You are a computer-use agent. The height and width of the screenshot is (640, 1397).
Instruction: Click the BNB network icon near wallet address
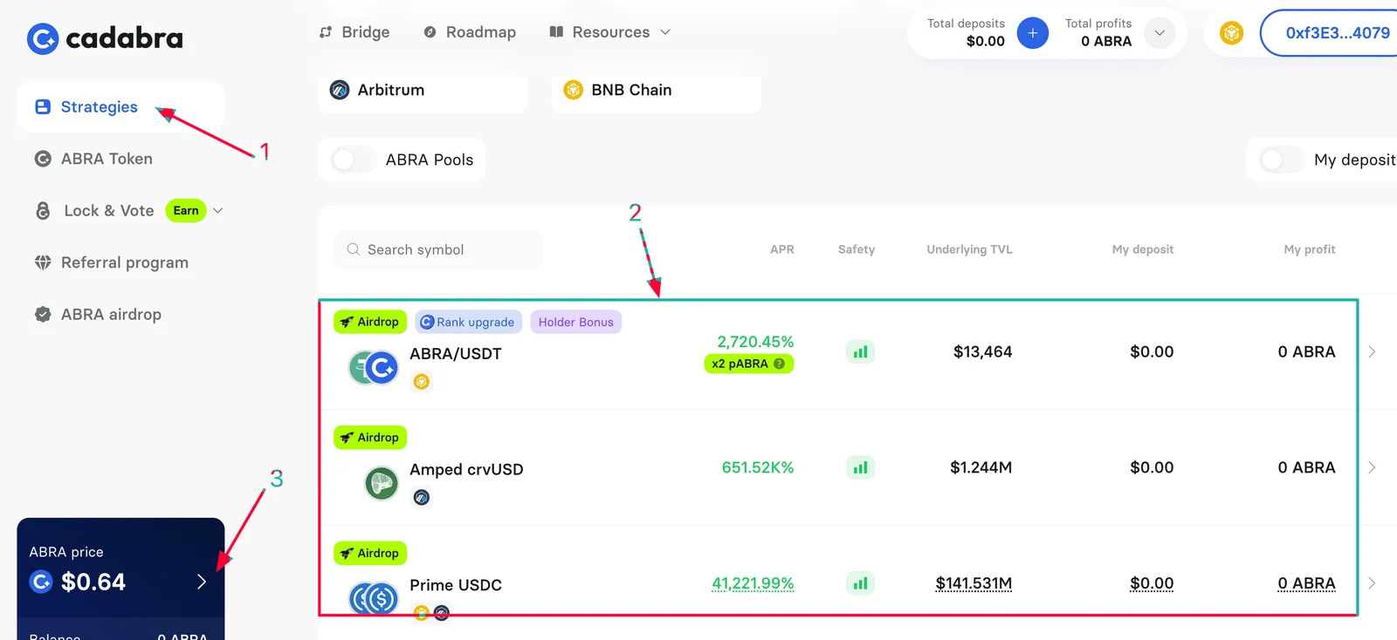(1231, 33)
